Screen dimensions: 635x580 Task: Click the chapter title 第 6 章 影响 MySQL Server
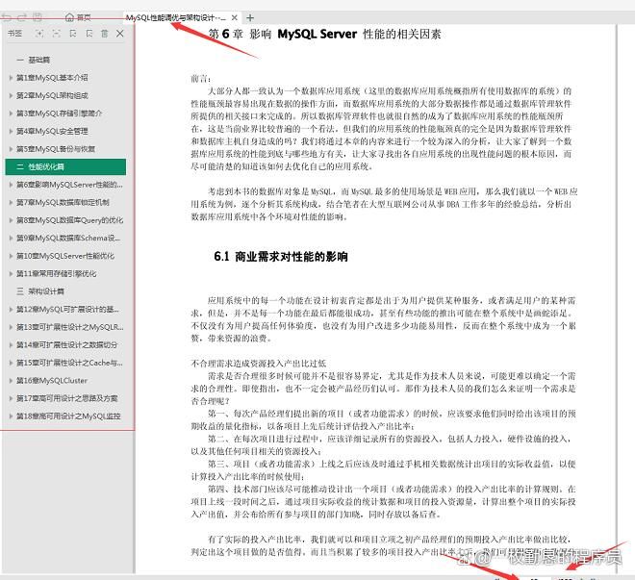324,34
